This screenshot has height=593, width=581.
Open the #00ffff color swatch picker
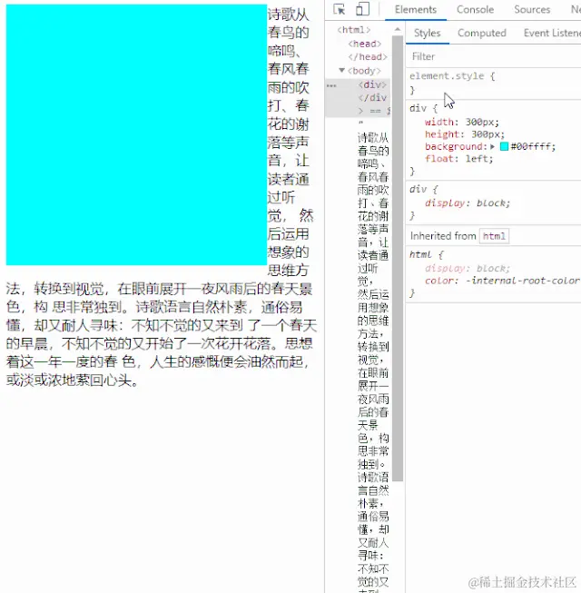504,146
